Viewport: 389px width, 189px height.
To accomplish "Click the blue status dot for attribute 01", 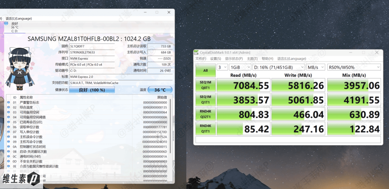I will [x=8, y=103].
